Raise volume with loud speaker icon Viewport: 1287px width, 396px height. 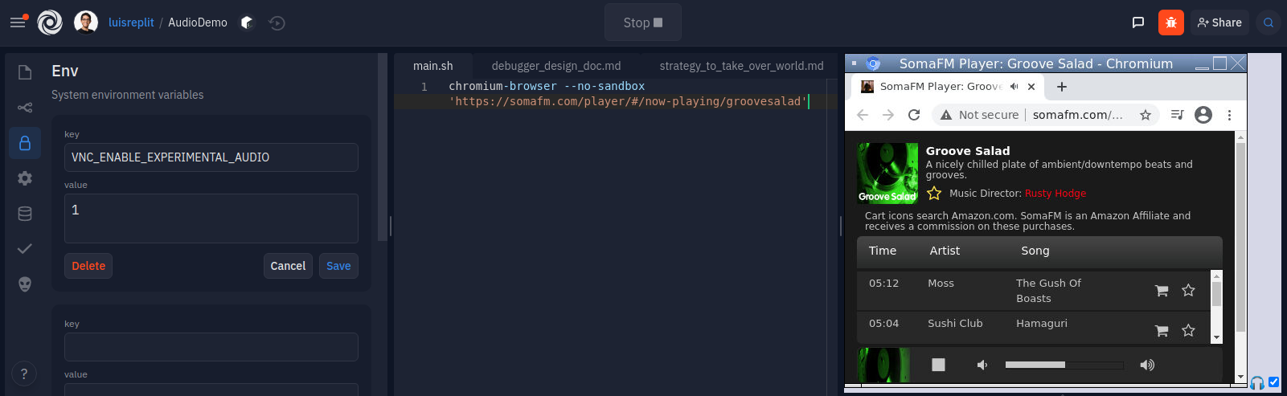pyautogui.click(x=1147, y=365)
